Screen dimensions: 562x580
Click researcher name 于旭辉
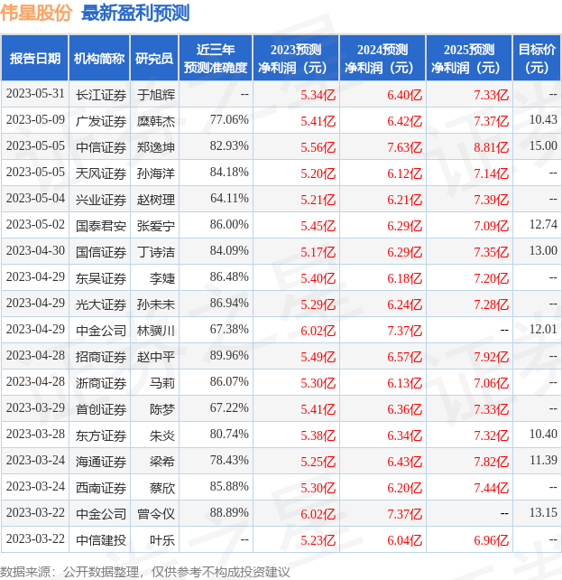[x=155, y=95]
